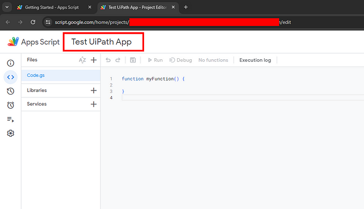Screen dimensions: 364x209
Task: View site information icon in address bar
Action: 48,22
